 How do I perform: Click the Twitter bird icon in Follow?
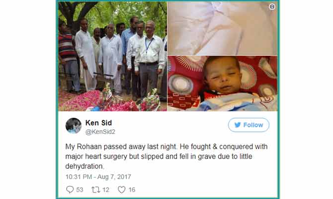click(x=238, y=125)
